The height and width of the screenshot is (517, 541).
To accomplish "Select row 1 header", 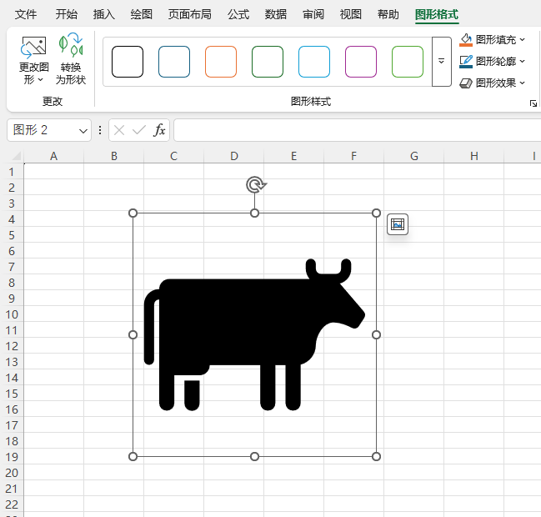I will pos(12,172).
